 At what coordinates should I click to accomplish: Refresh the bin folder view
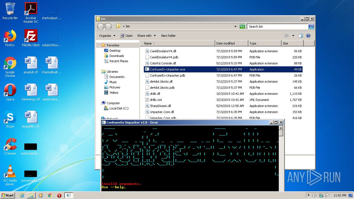(x=242, y=27)
